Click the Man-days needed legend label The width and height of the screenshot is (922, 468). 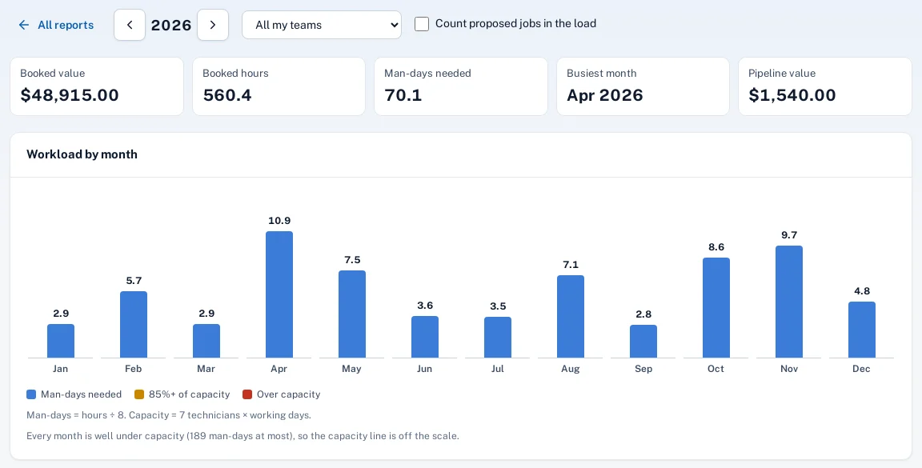coord(81,394)
